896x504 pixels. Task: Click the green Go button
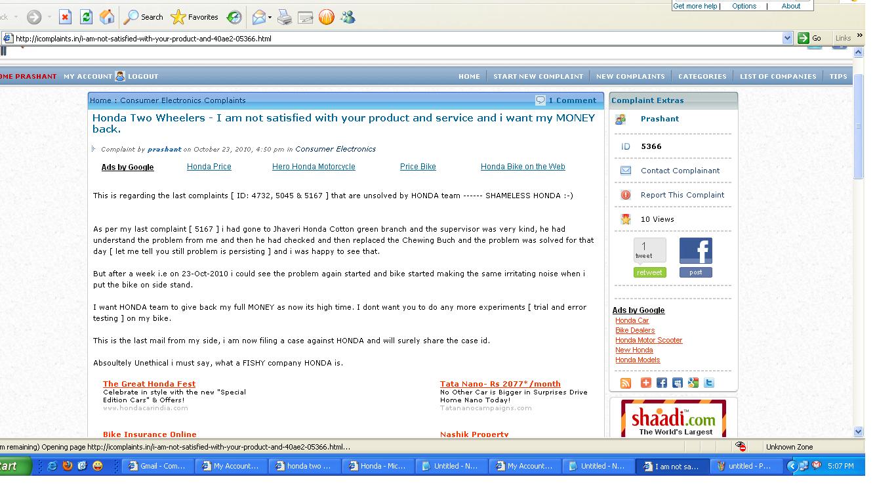[x=810, y=38]
